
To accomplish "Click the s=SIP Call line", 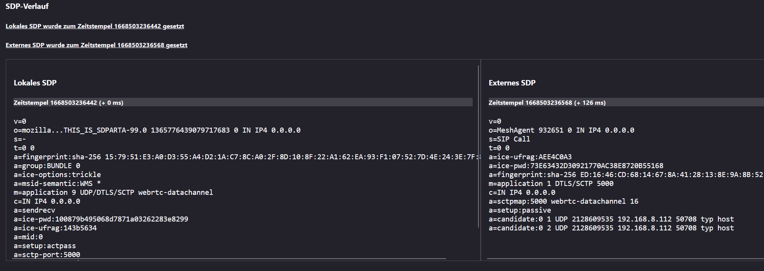I will pyautogui.click(x=509, y=139).
